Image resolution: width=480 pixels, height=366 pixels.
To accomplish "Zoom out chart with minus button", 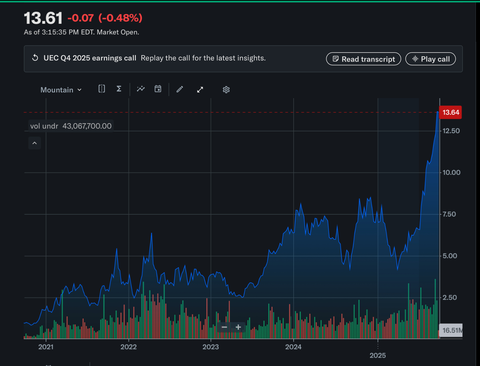I will click(224, 327).
